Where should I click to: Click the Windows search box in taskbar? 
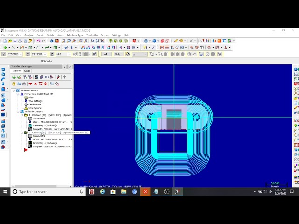coord(48,192)
